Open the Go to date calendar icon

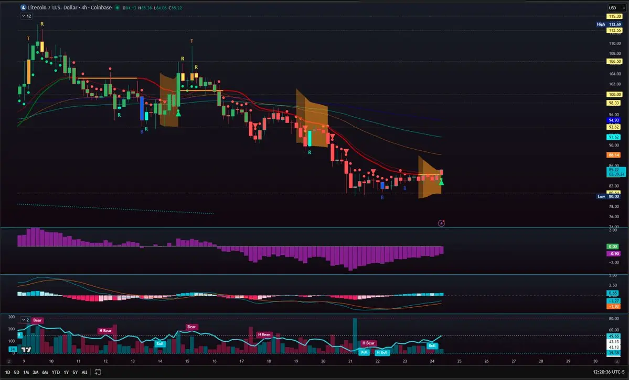(x=98, y=372)
